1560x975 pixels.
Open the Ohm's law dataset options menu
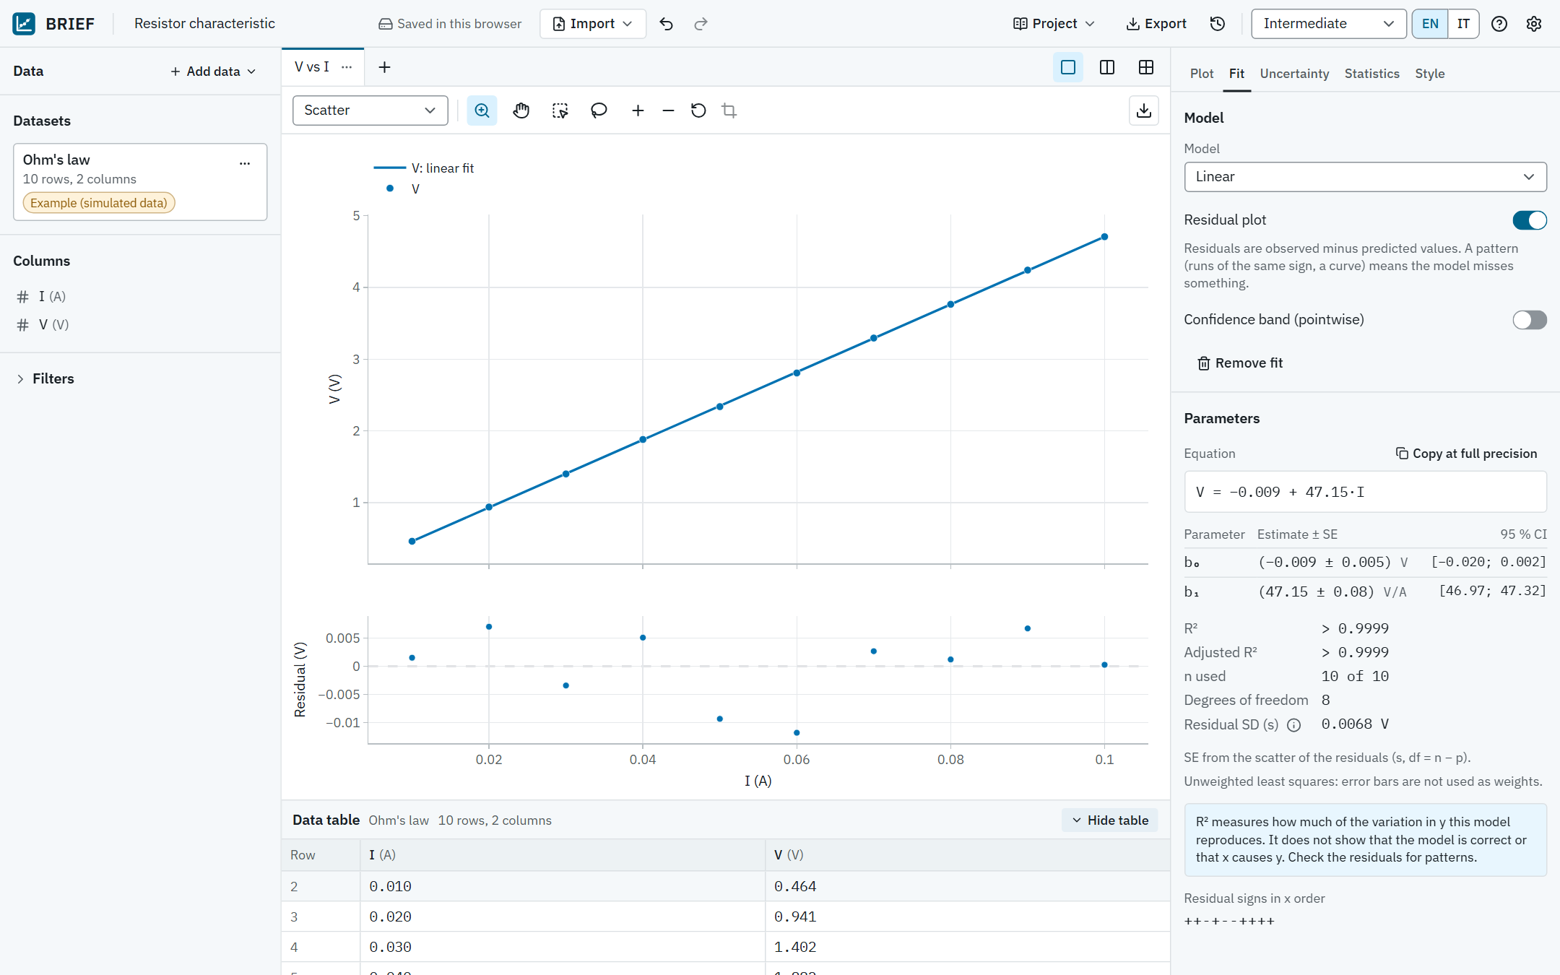pyautogui.click(x=245, y=162)
